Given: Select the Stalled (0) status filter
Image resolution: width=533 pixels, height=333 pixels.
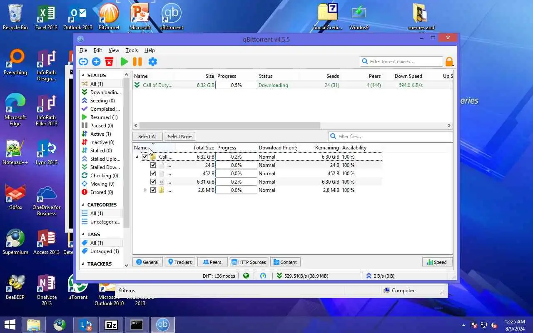Looking at the screenshot, I should pyautogui.click(x=102, y=151).
